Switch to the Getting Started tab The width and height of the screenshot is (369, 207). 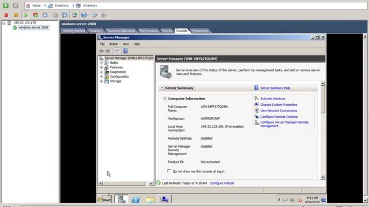coord(74,30)
